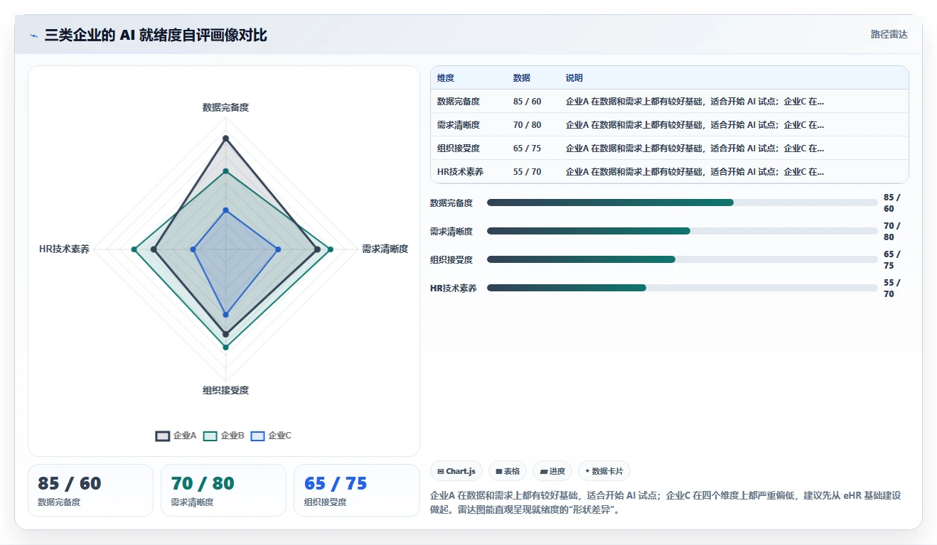Click the 路径雷达 label in the header

pos(889,34)
